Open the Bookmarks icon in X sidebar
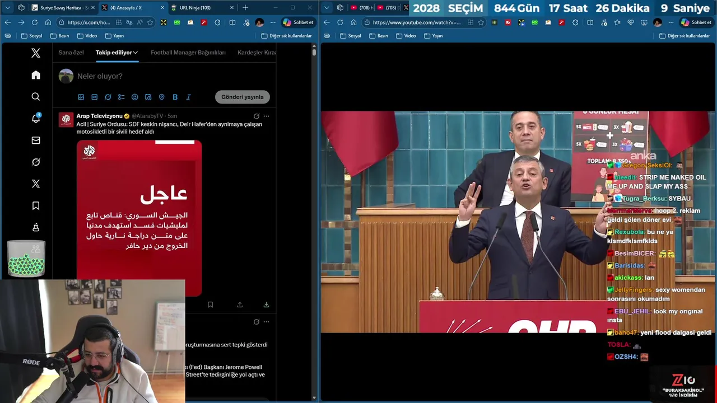The width and height of the screenshot is (717, 403). [36, 206]
